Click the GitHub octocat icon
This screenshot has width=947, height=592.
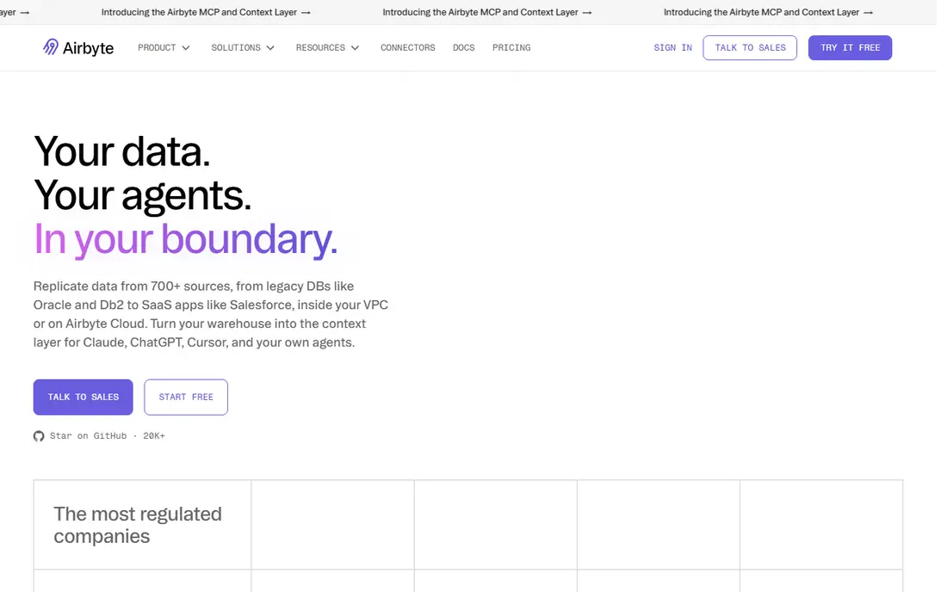[x=39, y=436]
